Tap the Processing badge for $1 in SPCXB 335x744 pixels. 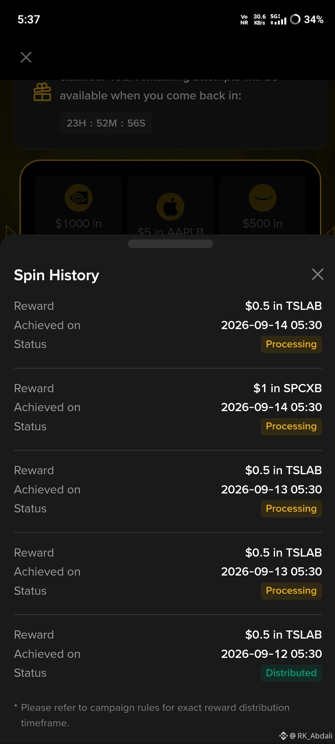coord(291,426)
